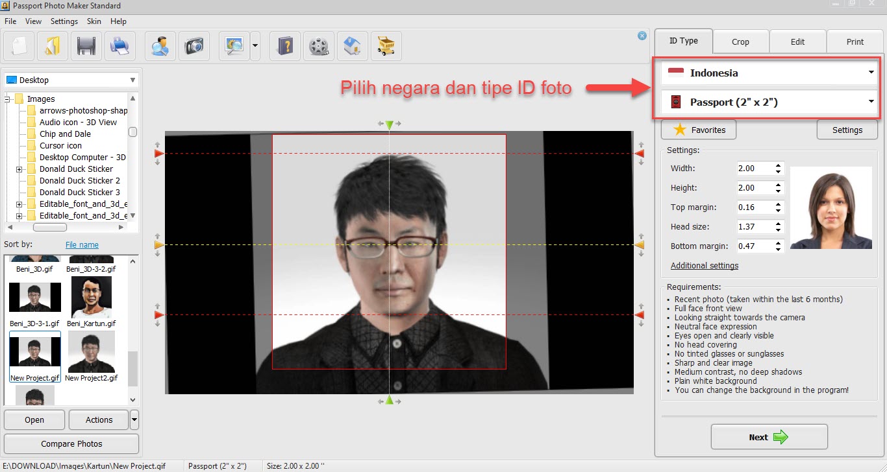887x472 pixels.
Task: Open the Help book icon with question mark
Action: point(285,46)
